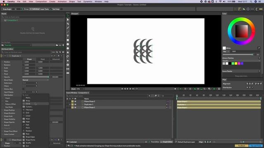Switch to the Shape tab in Attribute Editor

coord(29,59)
